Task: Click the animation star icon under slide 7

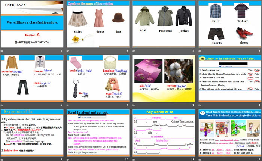Action: coord(134,105)
